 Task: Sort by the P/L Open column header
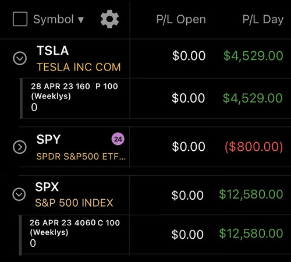(181, 19)
